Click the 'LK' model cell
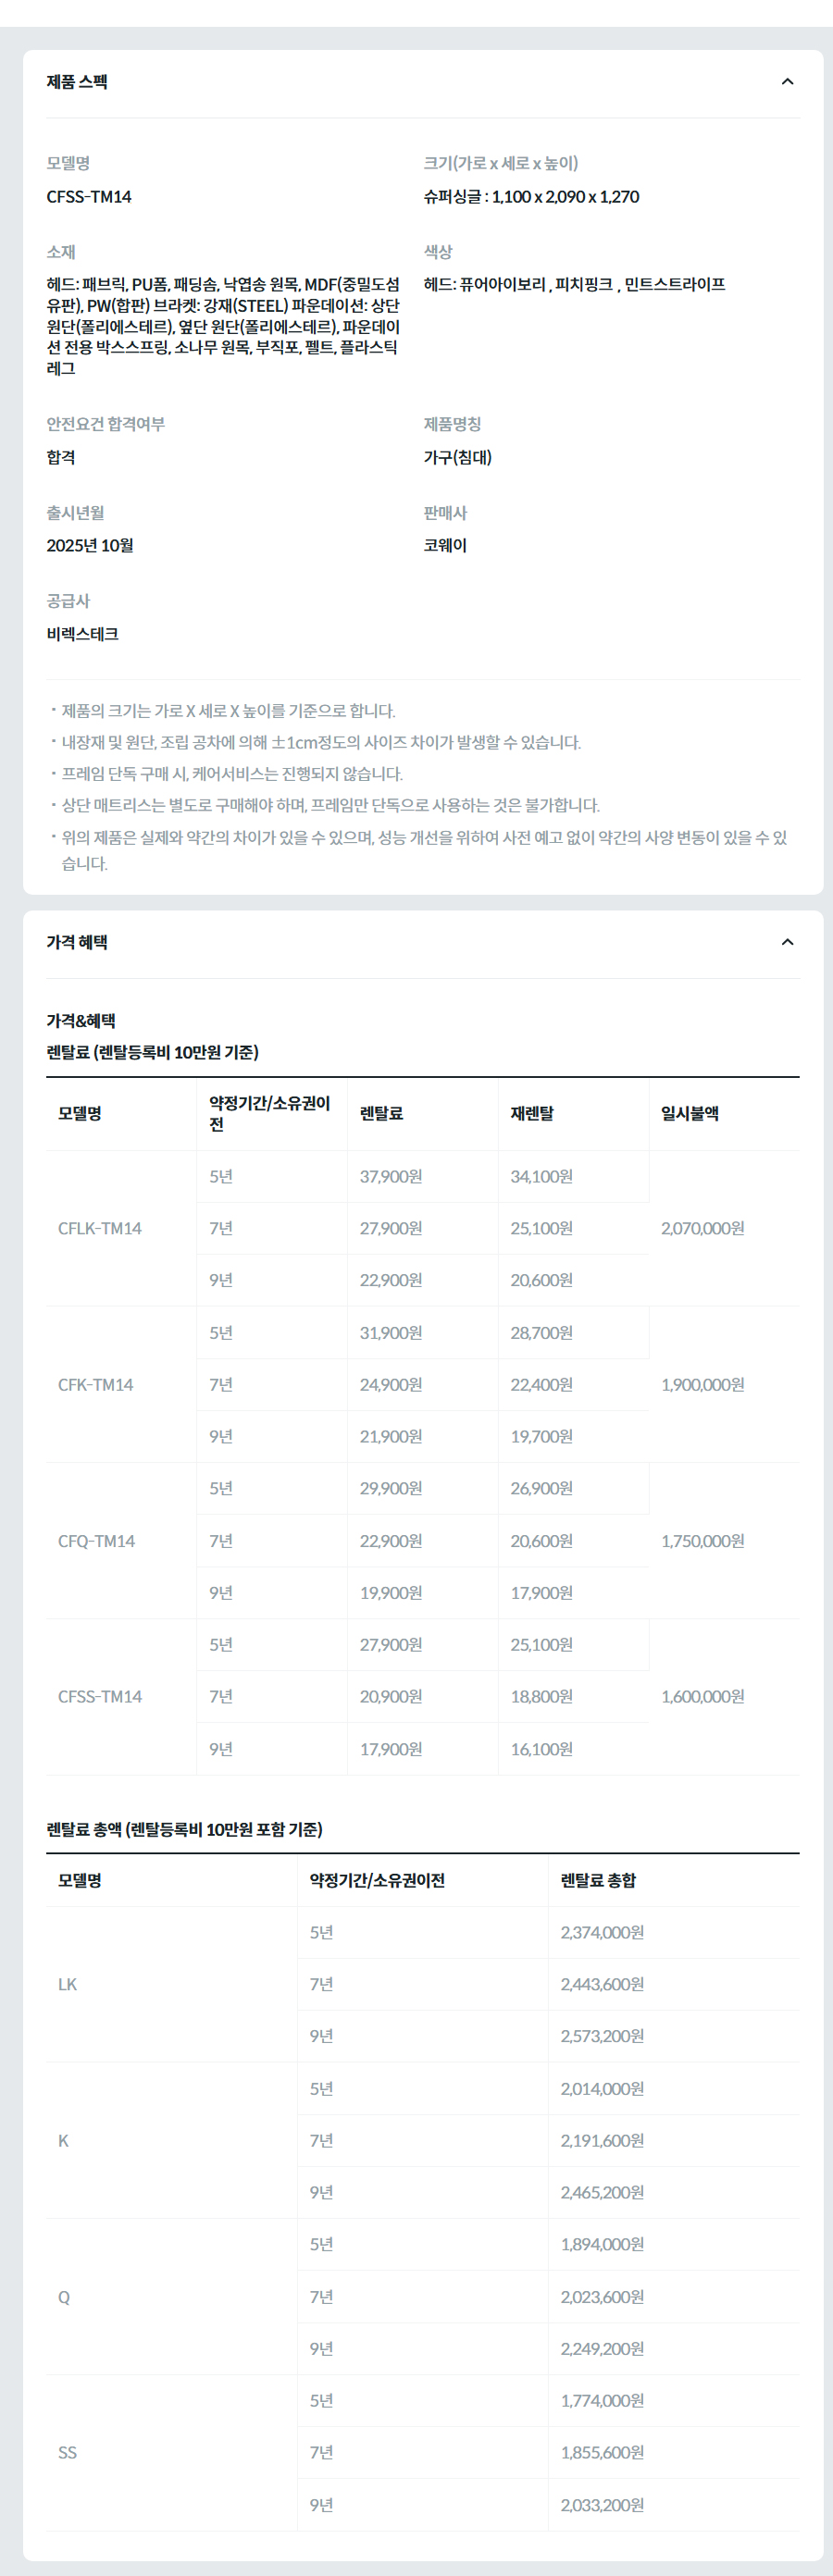 point(67,1984)
